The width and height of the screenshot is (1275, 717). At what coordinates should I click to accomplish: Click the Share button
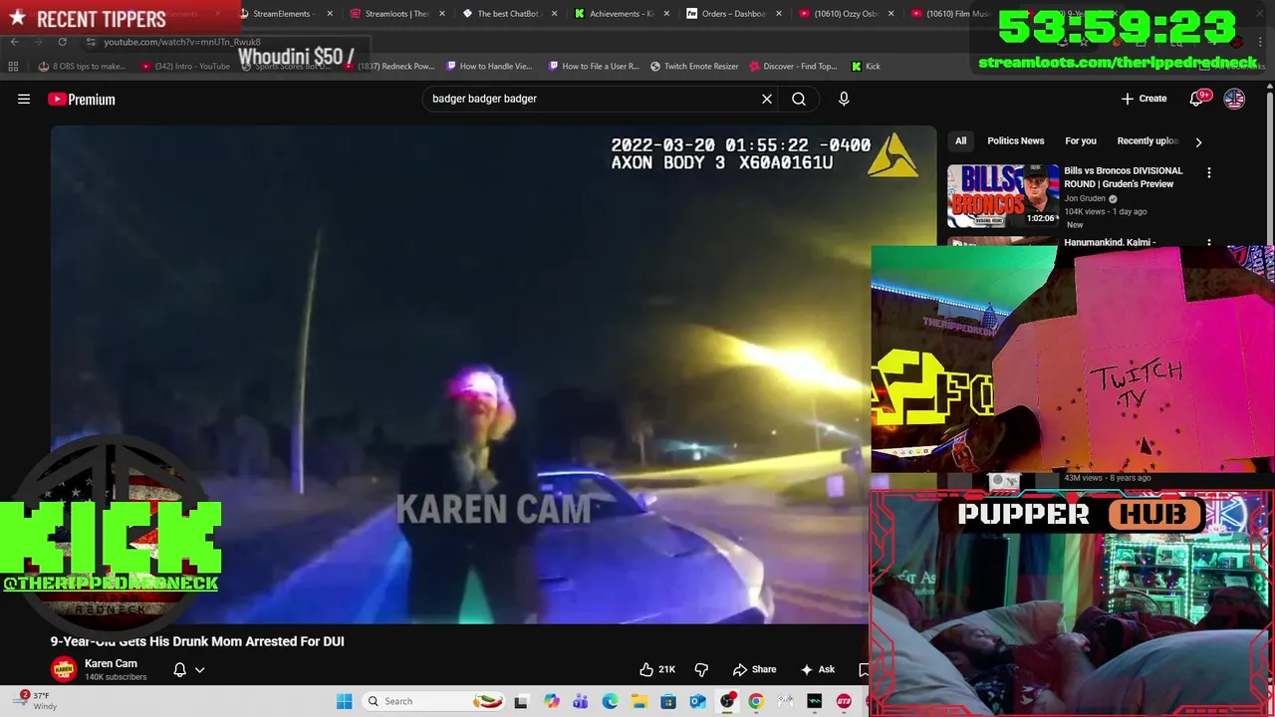tap(754, 669)
